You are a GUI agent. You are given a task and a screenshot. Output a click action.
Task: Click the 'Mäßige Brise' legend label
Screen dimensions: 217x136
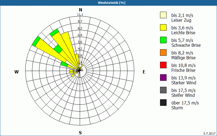183,58
